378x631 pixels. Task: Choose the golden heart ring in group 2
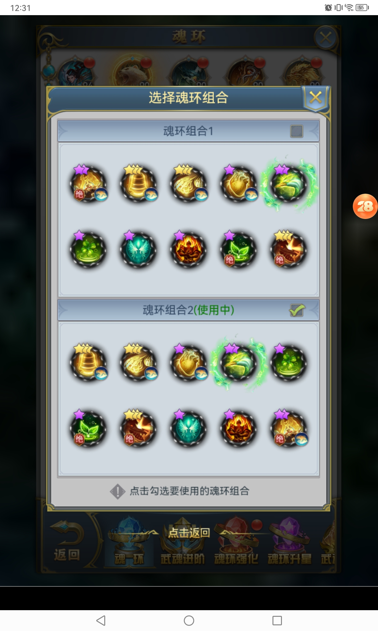tap(188, 362)
